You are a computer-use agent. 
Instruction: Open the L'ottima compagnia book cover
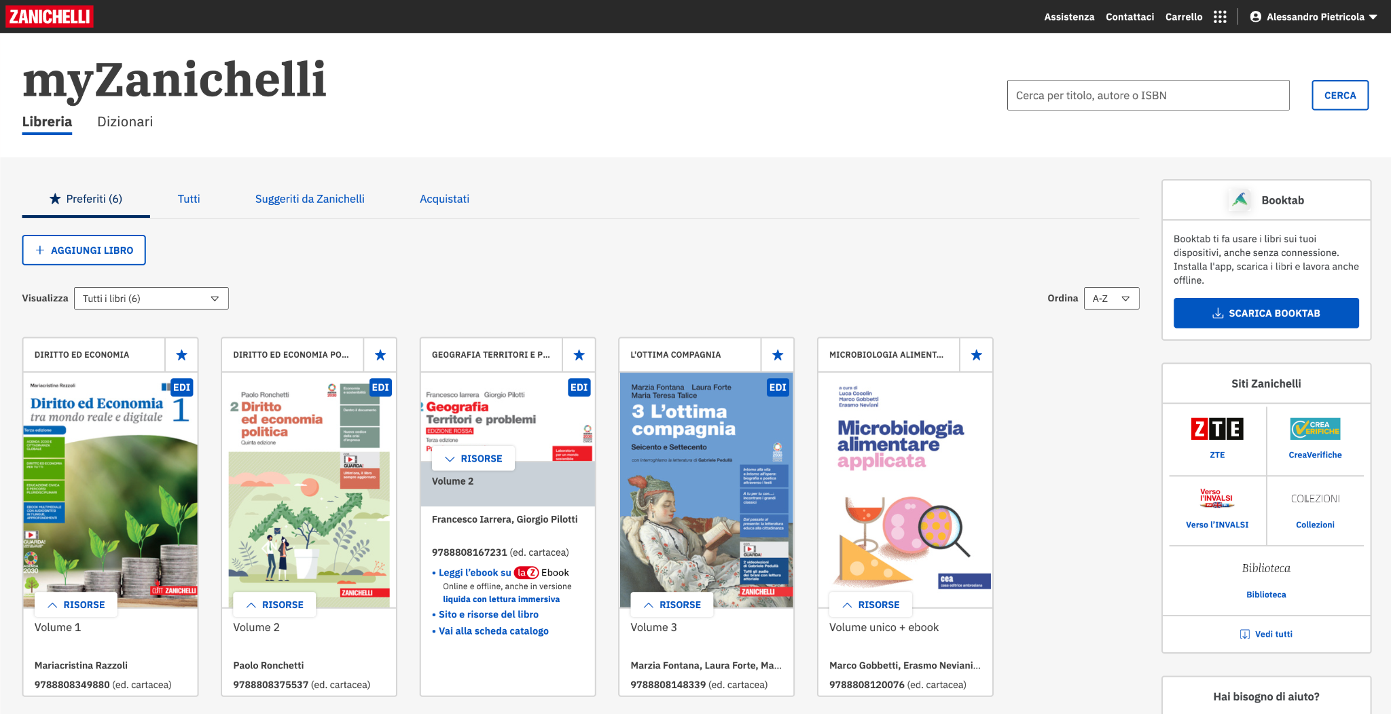tap(706, 489)
